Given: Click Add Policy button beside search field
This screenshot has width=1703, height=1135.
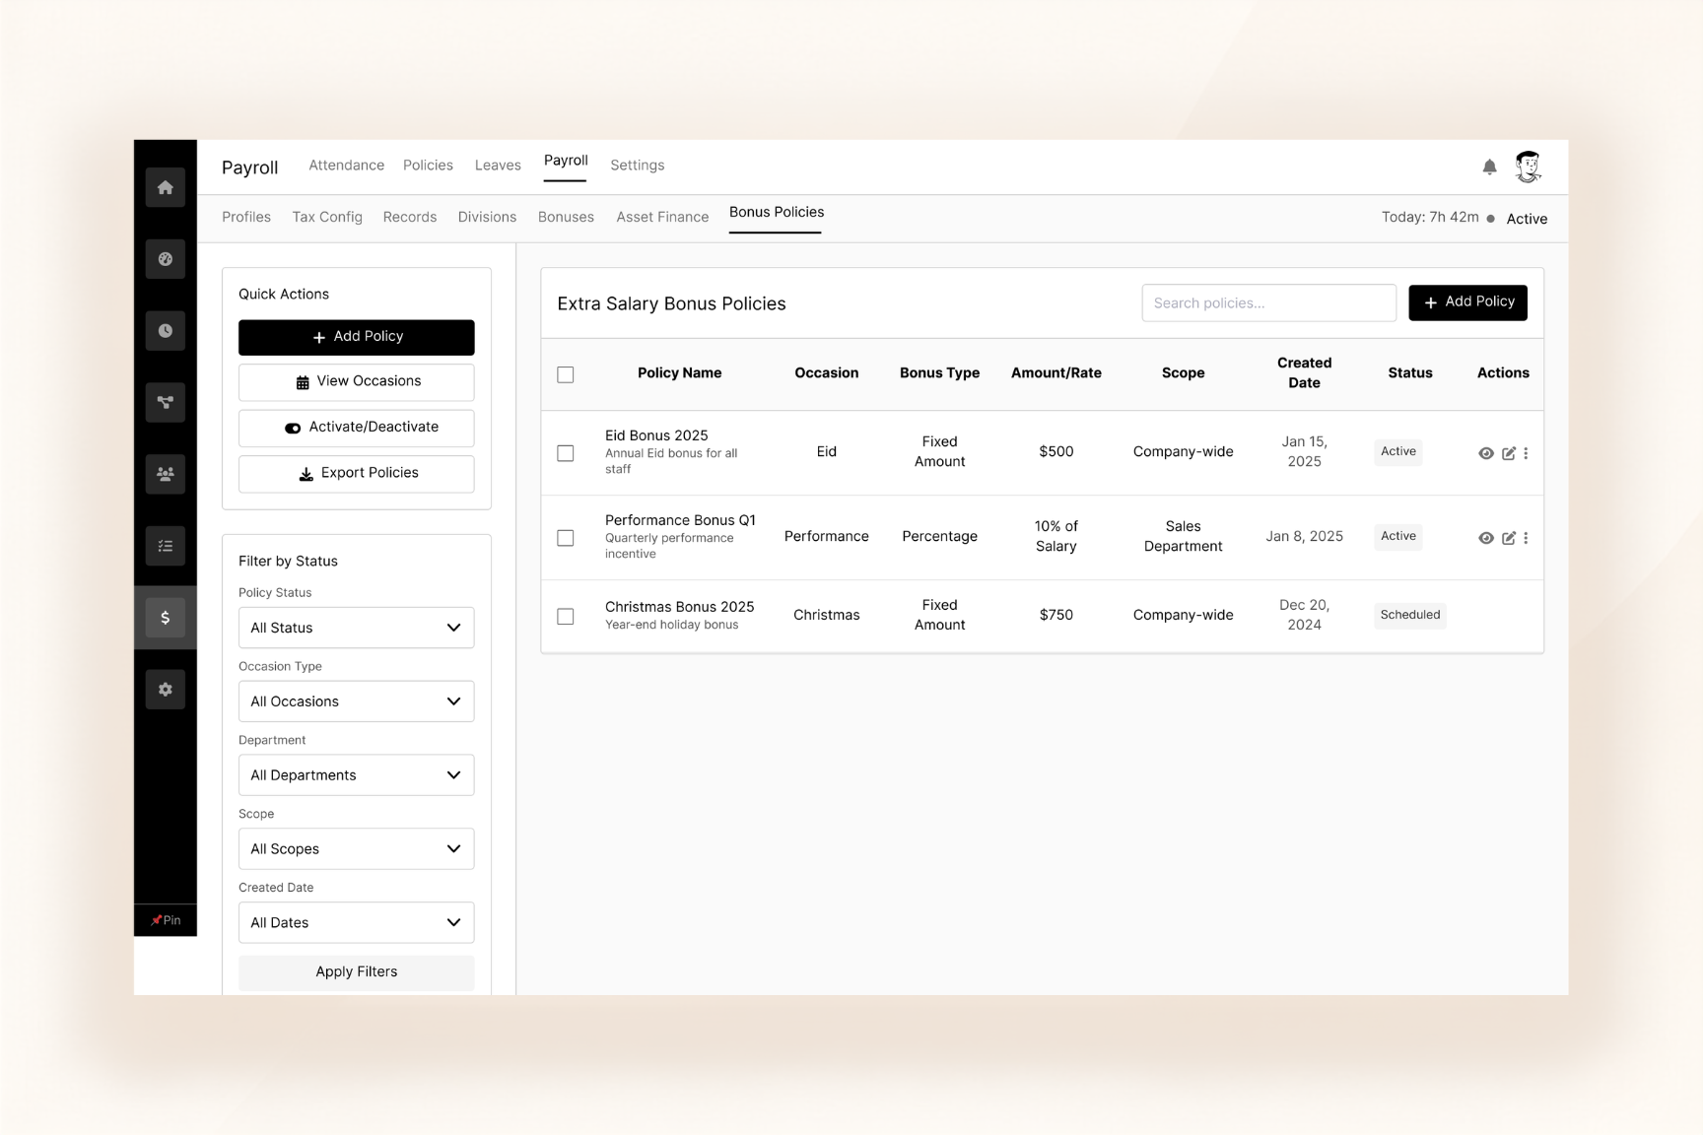Looking at the screenshot, I should pyautogui.click(x=1467, y=302).
